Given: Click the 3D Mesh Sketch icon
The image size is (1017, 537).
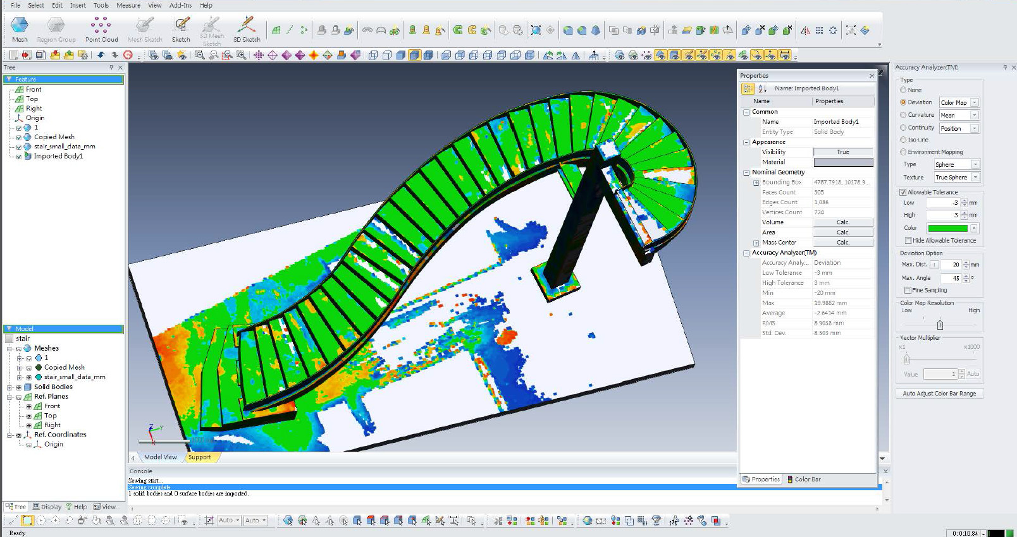Looking at the screenshot, I should 211,26.
